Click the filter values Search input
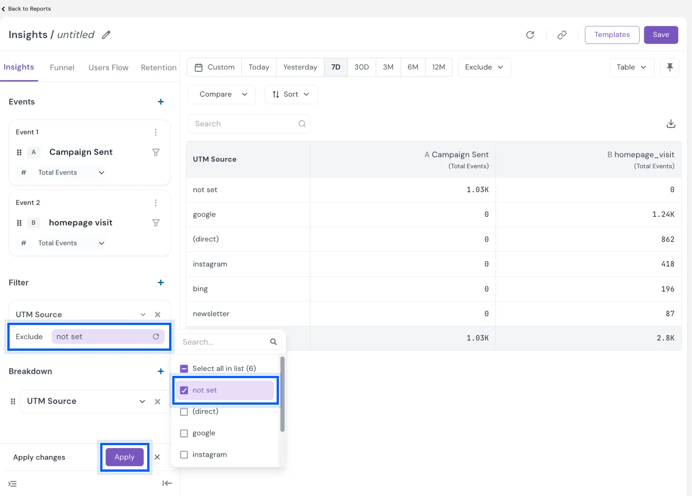 [228, 342]
